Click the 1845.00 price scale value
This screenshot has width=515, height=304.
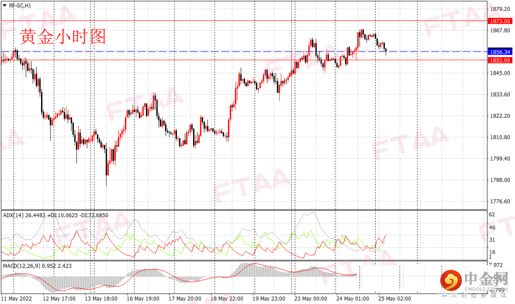tap(500, 73)
